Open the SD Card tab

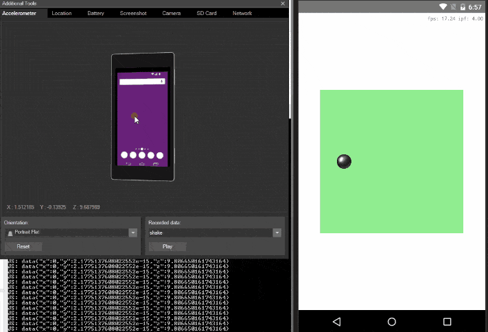tap(207, 14)
